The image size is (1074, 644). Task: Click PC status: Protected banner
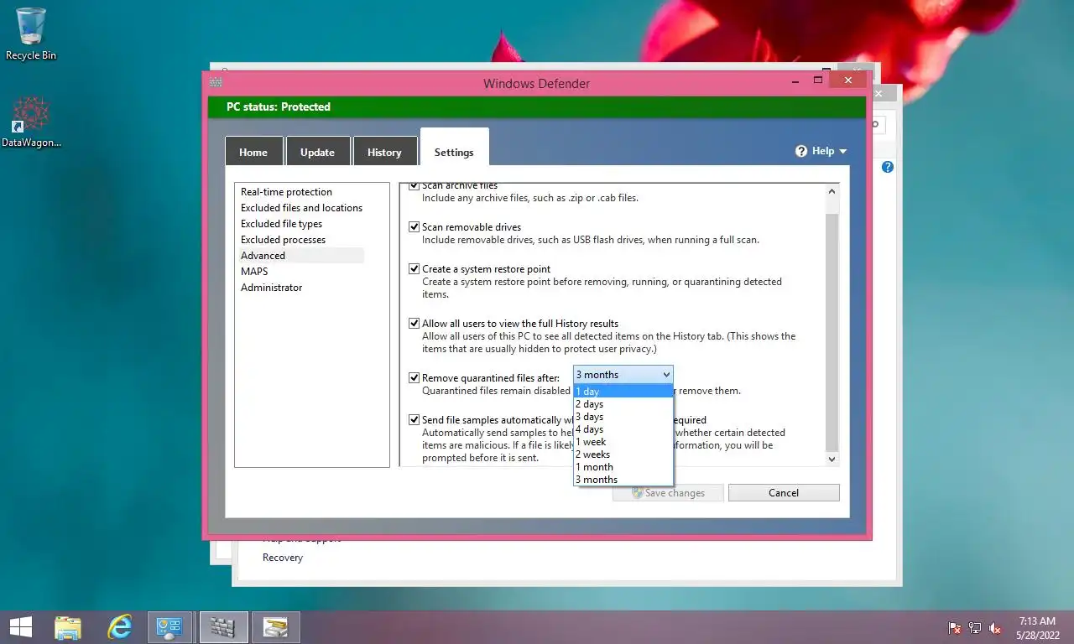point(537,106)
